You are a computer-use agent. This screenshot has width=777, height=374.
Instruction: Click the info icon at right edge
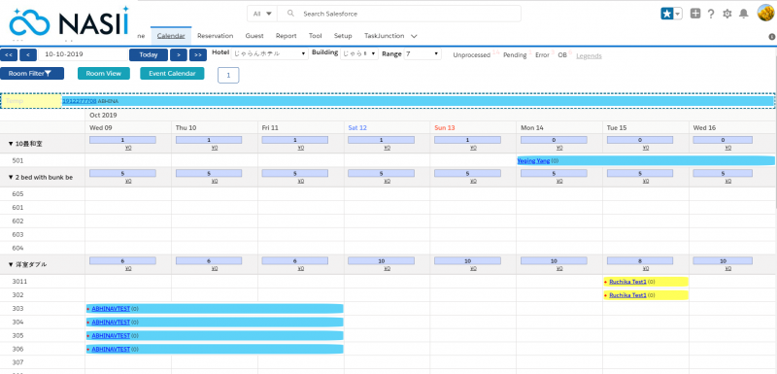pyautogui.click(x=771, y=37)
